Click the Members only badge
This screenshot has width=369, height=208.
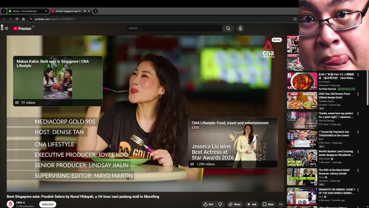pos(347,89)
